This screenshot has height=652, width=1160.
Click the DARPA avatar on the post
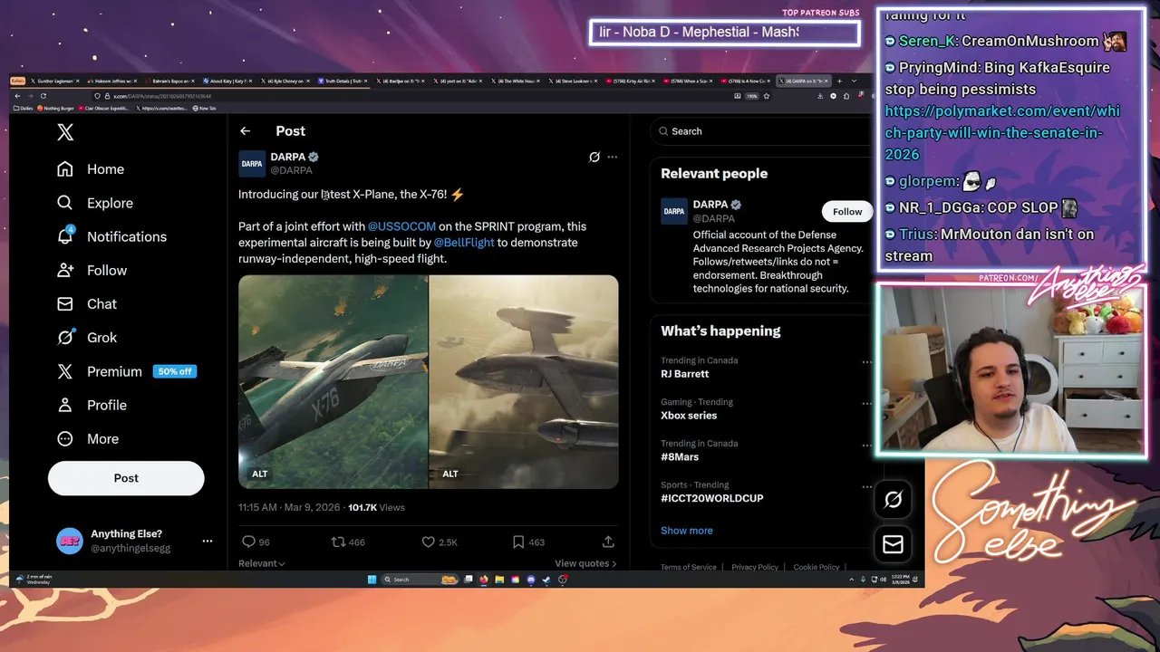(x=252, y=164)
